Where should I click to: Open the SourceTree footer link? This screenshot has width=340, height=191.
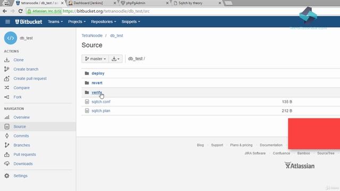[326, 153]
